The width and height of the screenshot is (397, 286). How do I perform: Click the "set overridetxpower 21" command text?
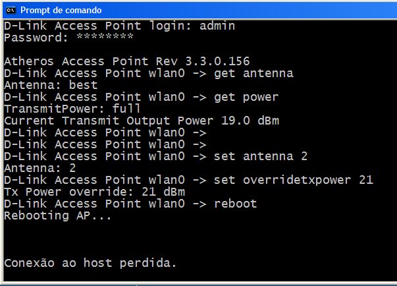294,180
